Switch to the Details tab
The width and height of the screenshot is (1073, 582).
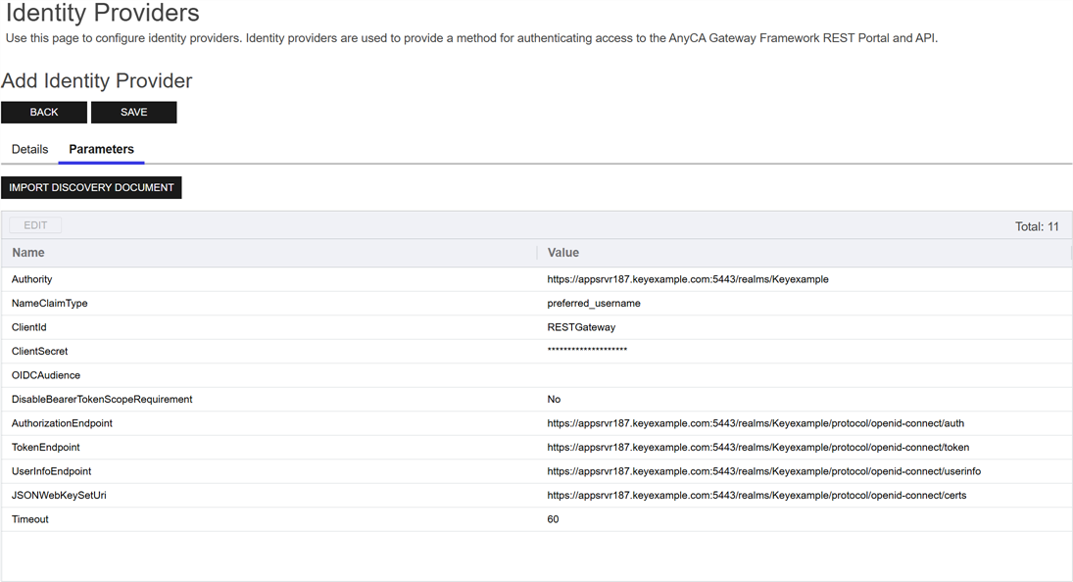pos(29,150)
